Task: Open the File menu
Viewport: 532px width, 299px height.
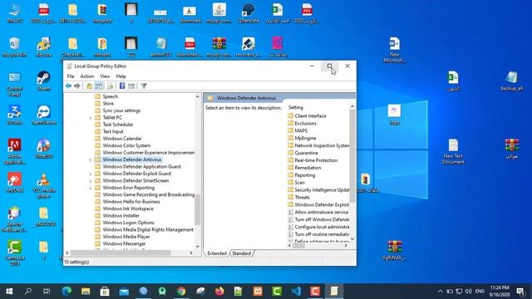Action: click(x=71, y=76)
